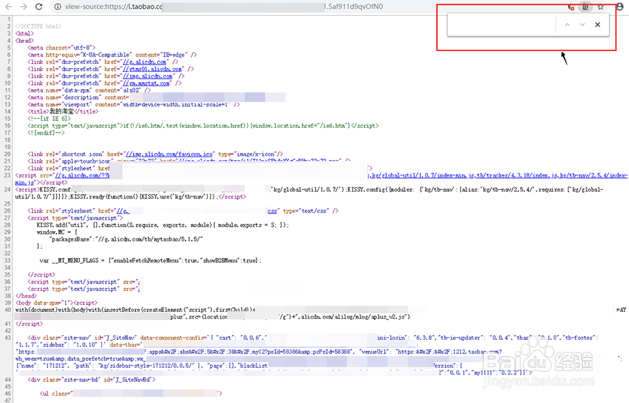The image size is (629, 403).
Task: Open the //gtms01.alicdn.com link
Action: [153, 69]
